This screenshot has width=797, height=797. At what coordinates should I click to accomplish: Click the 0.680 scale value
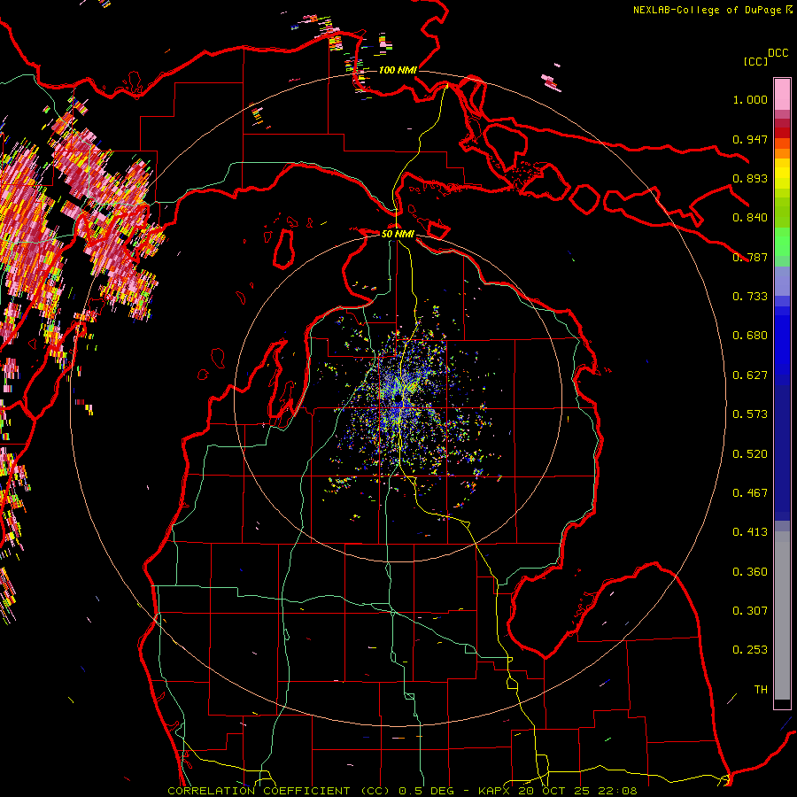(x=750, y=336)
